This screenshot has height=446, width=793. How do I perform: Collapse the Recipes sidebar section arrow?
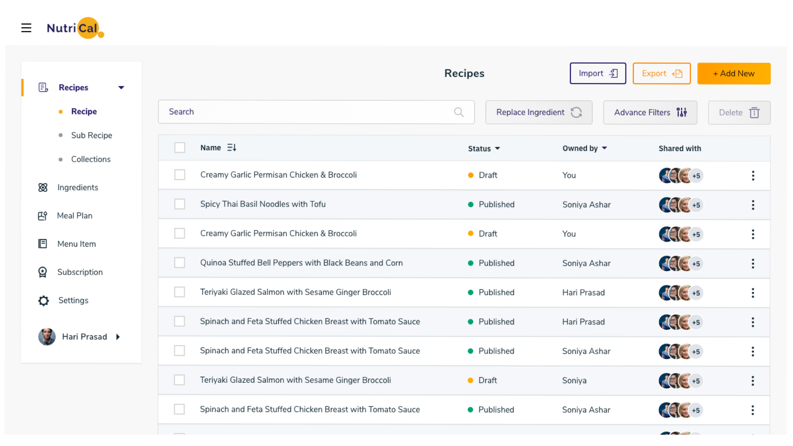(x=121, y=88)
